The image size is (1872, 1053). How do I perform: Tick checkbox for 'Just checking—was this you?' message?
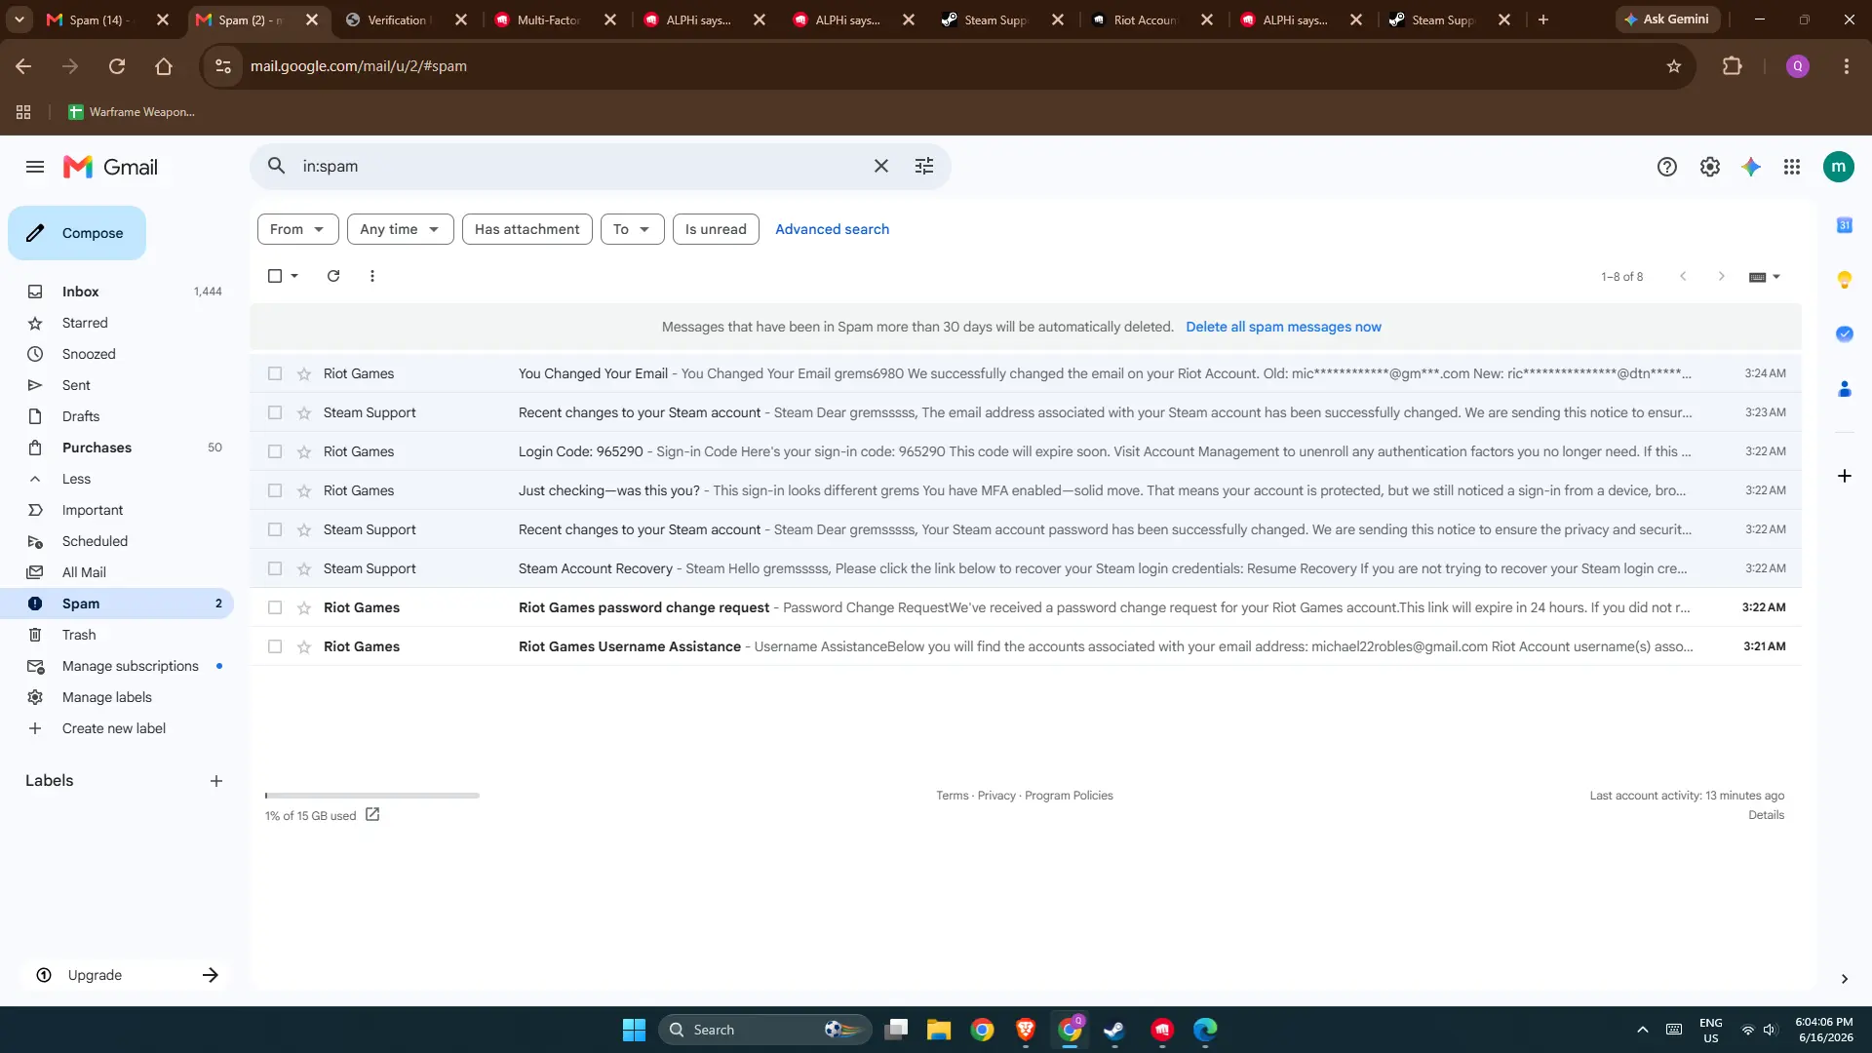[275, 490]
